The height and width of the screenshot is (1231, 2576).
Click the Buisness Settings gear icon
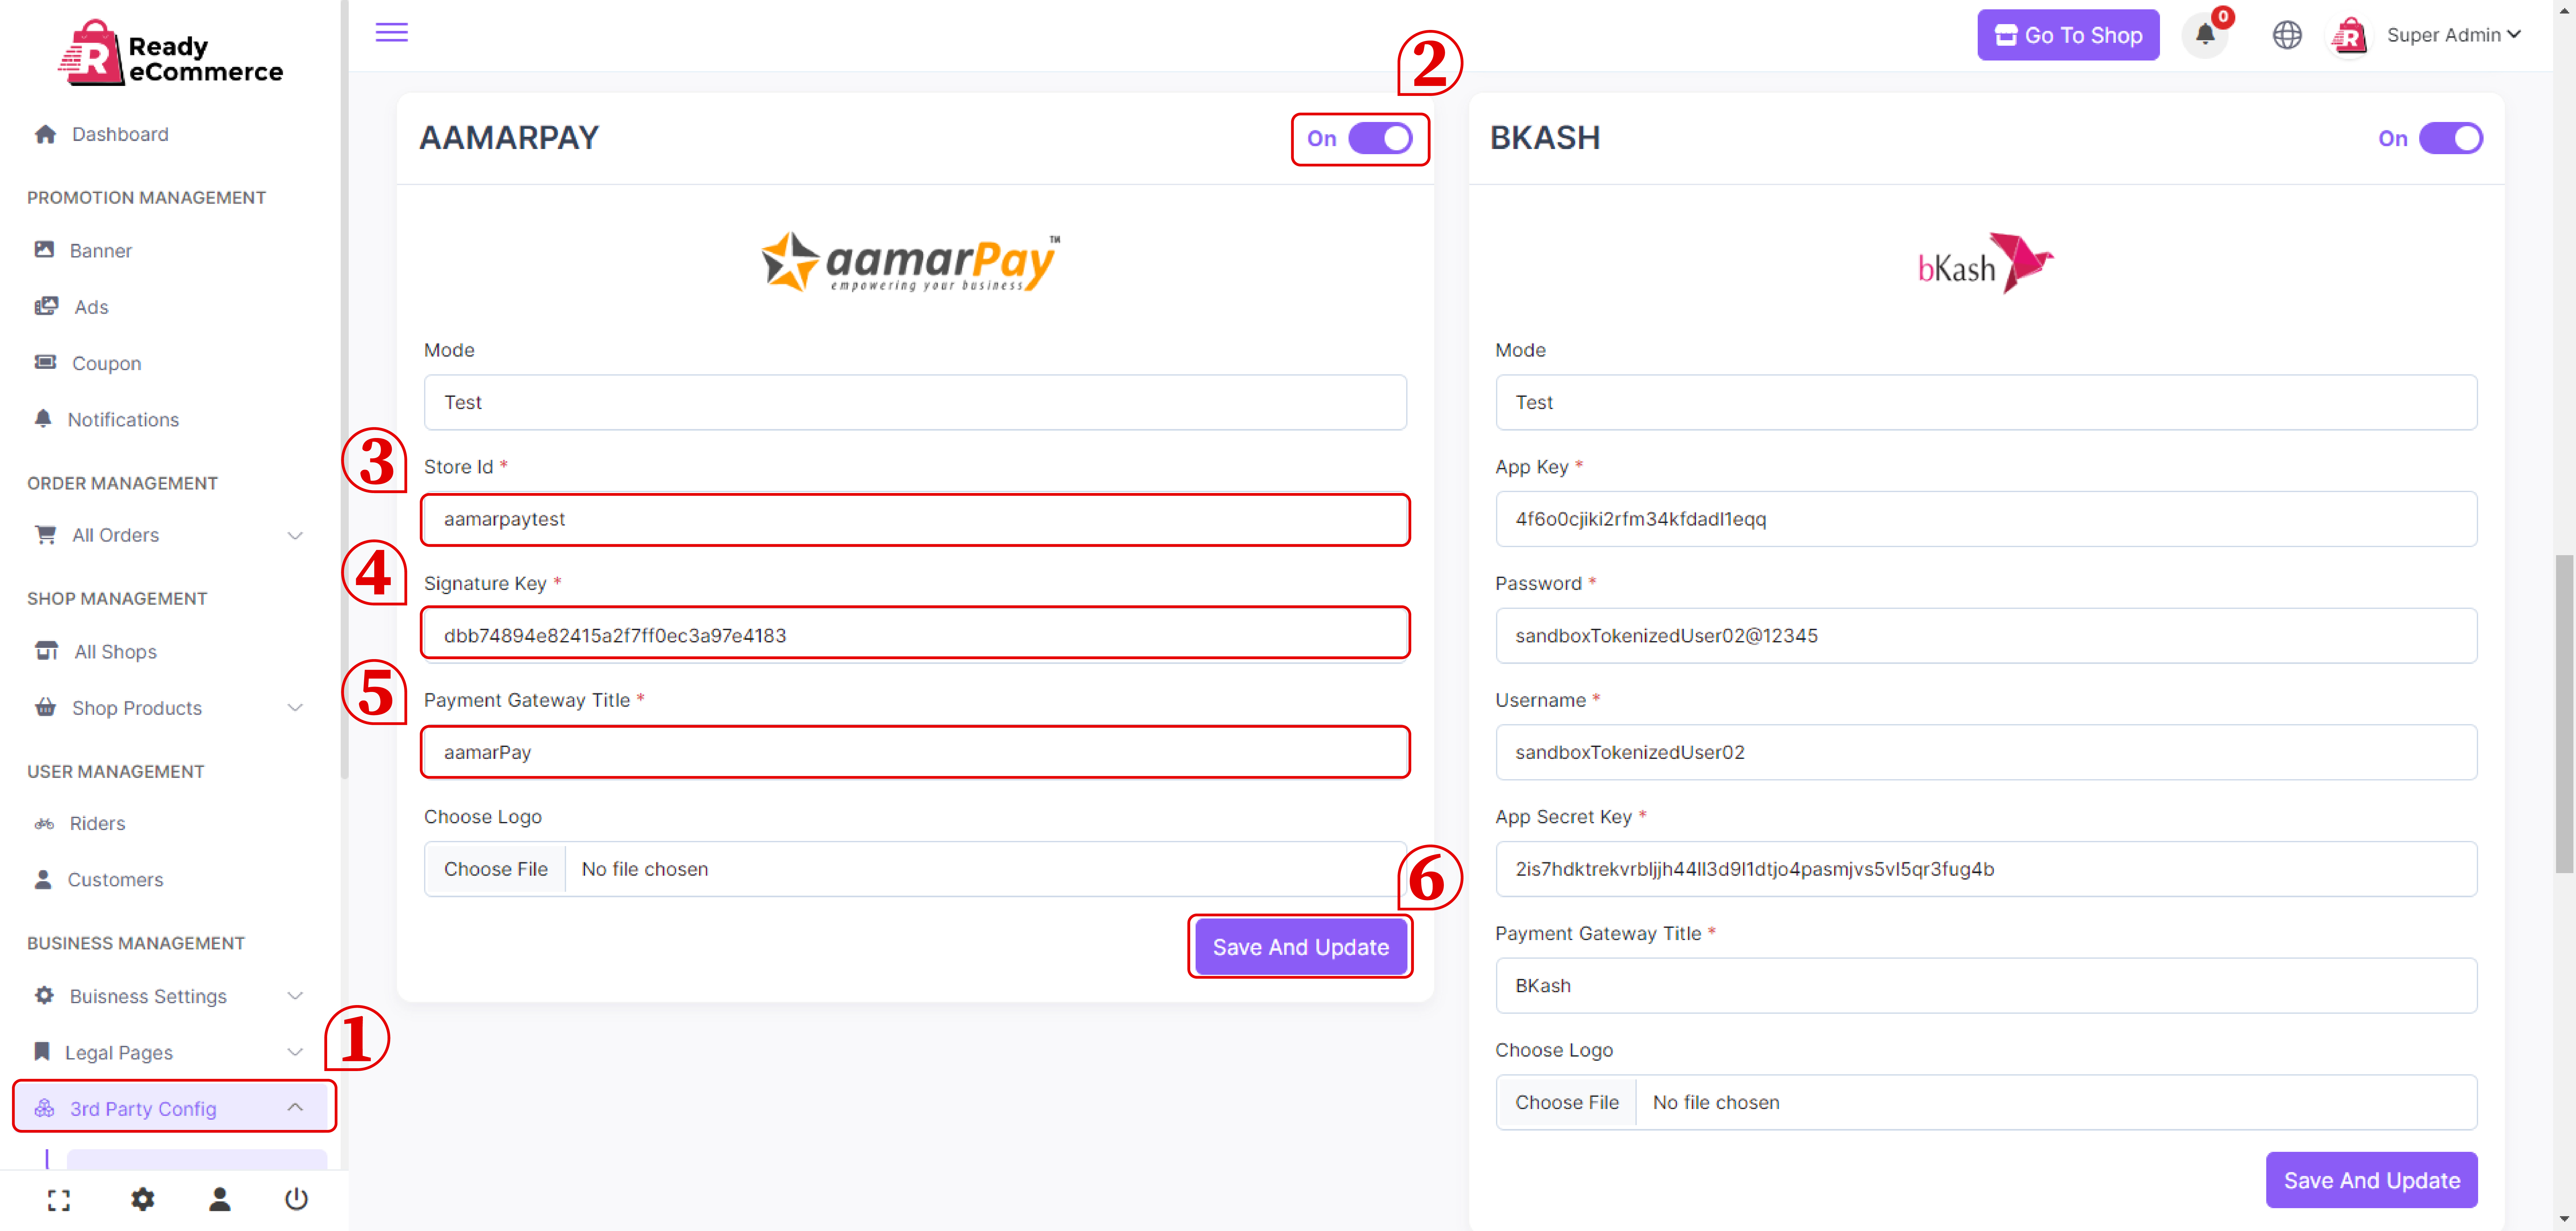click(x=44, y=995)
